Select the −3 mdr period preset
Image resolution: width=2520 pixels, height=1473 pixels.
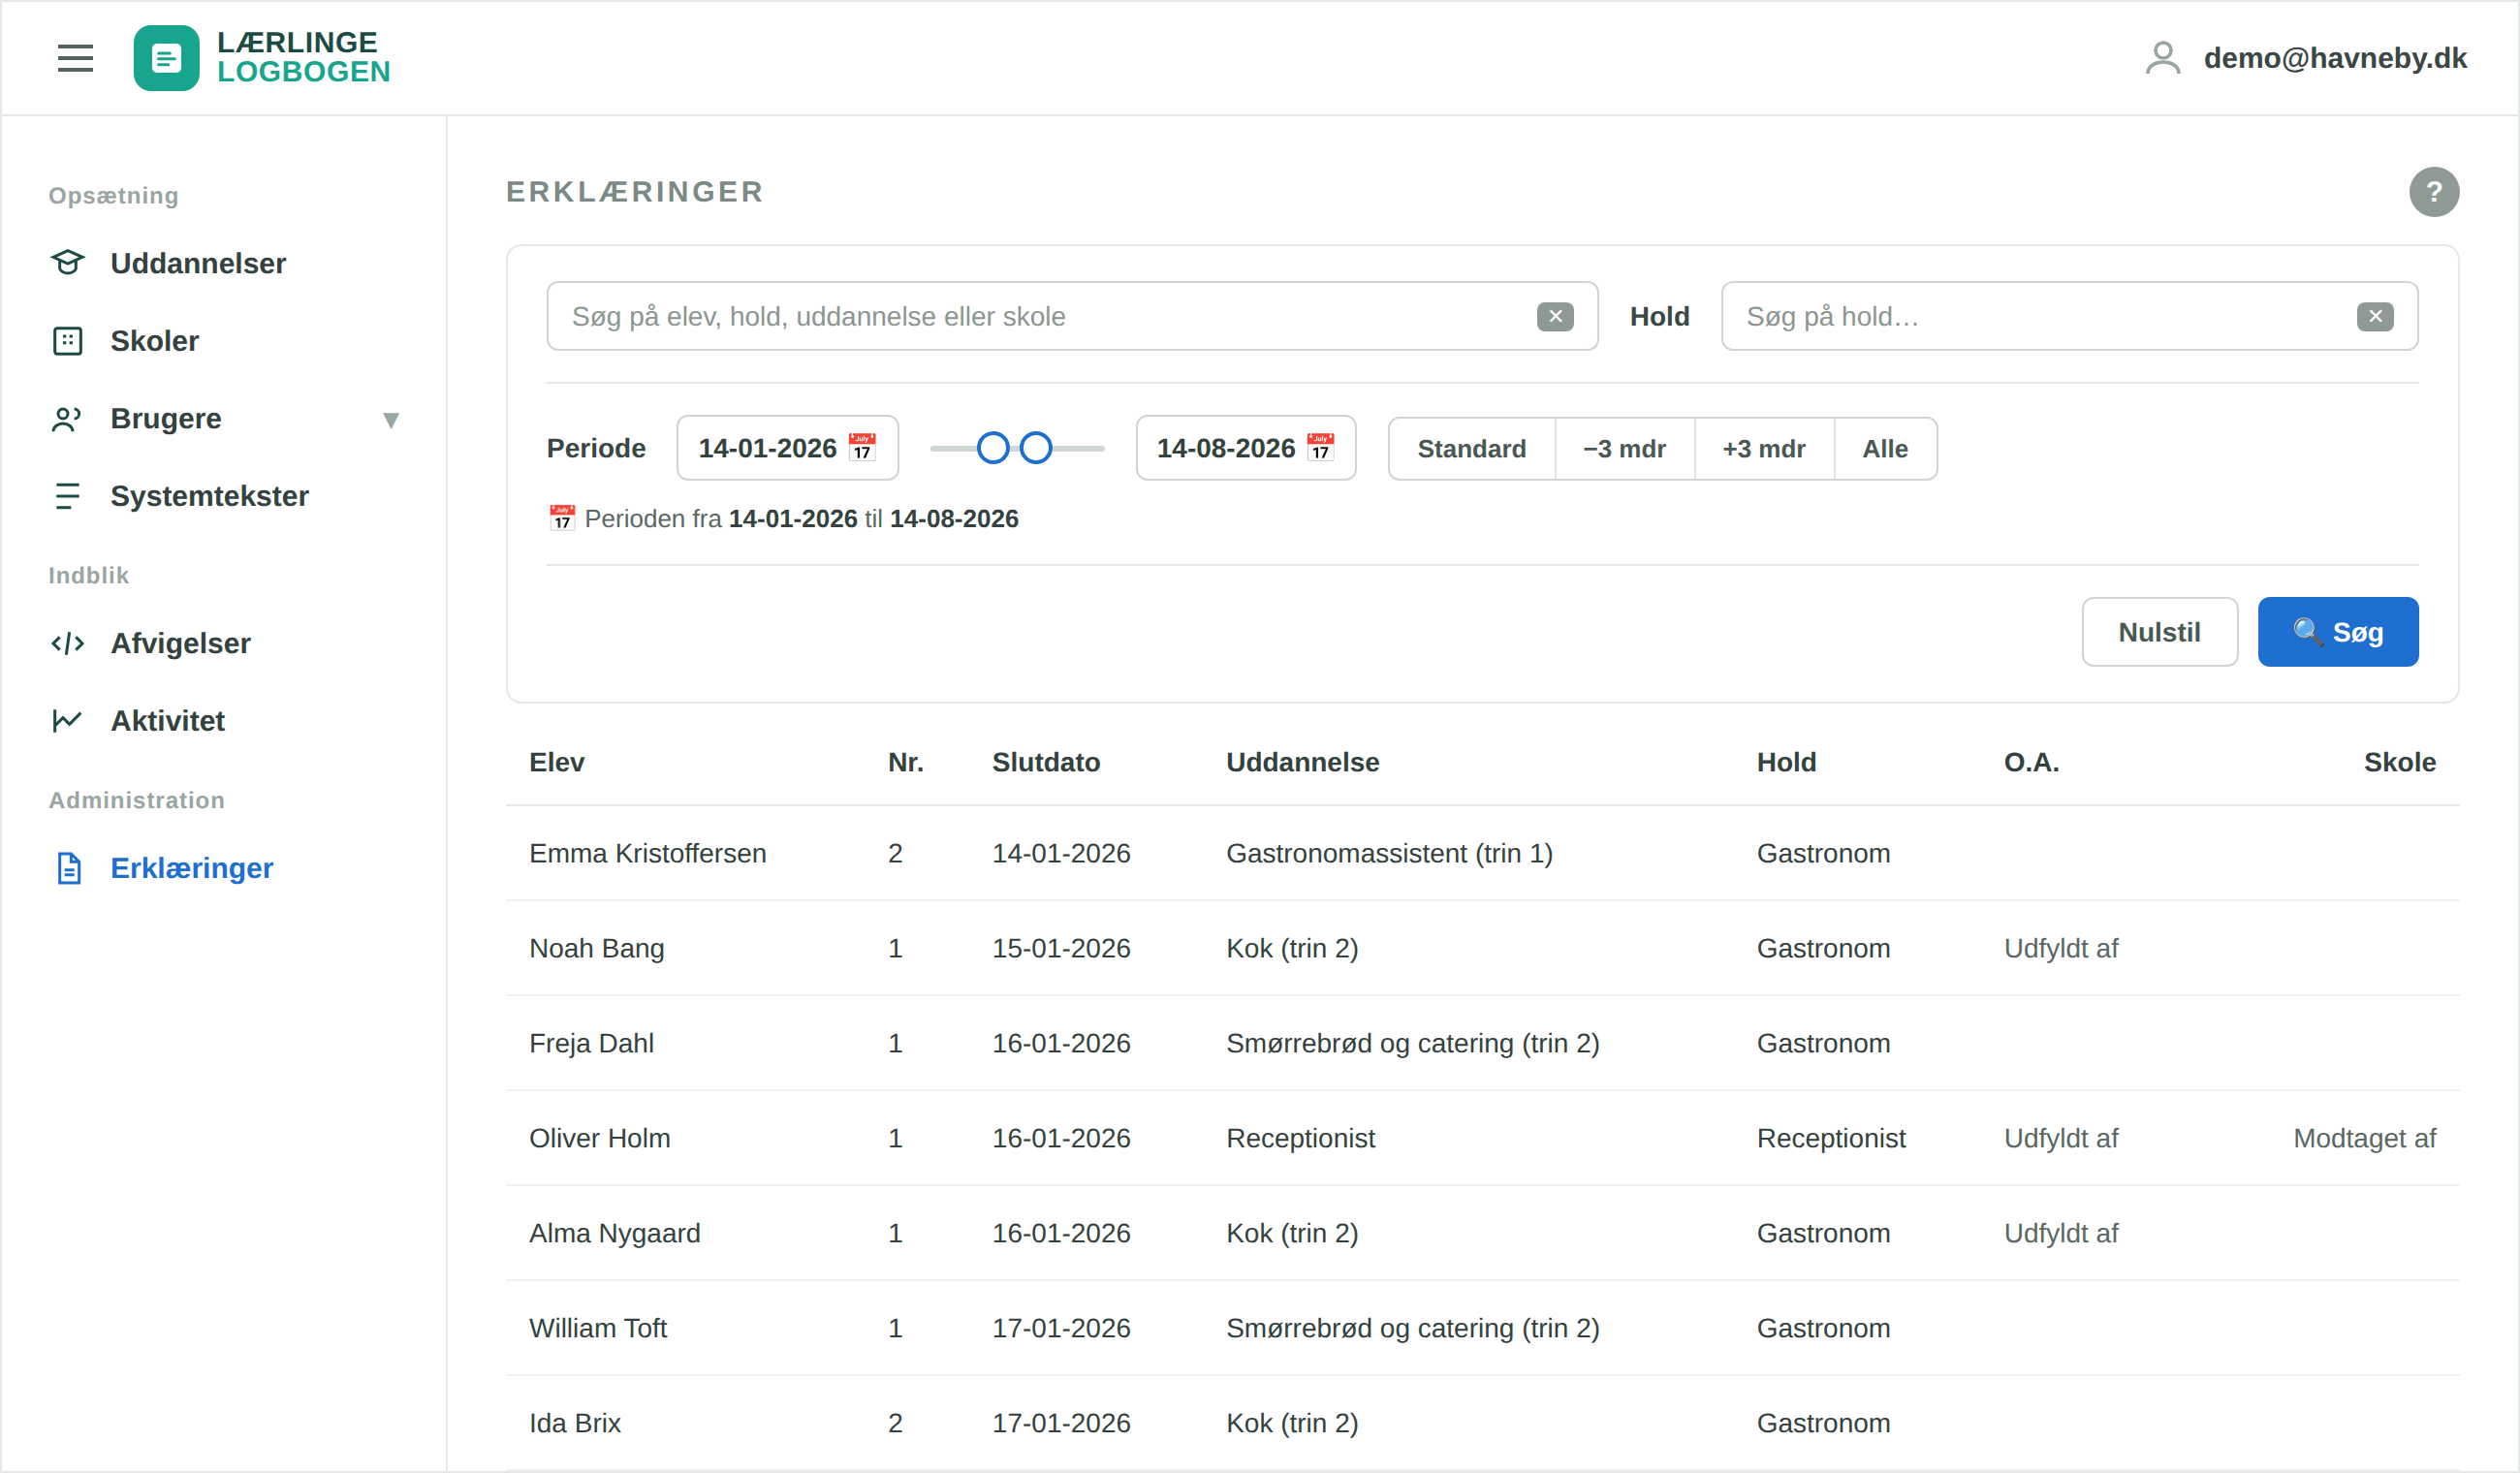coord(1624,449)
